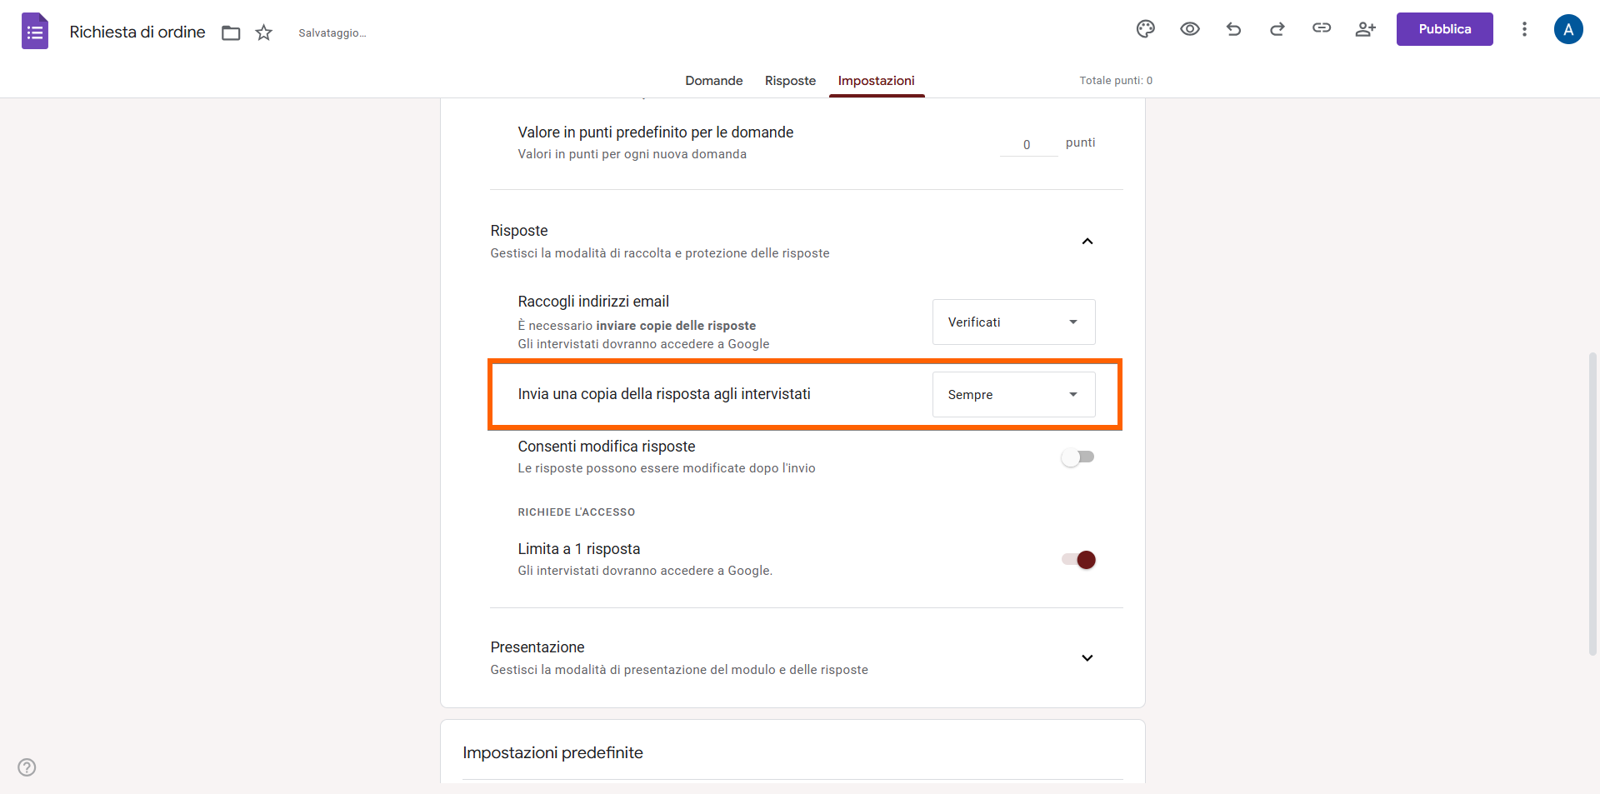Open the Verificati email collection dropdown
This screenshot has height=794, width=1600.
tap(1013, 322)
